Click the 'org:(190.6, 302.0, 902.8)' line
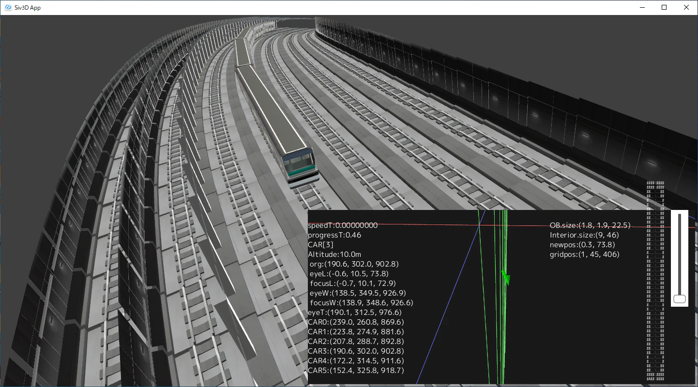The width and height of the screenshot is (698, 387). [354, 264]
